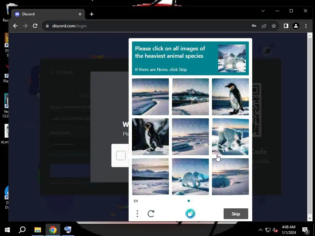Click the share this page icon
The width and height of the screenshot is (315, 236).
coord(264,26)
